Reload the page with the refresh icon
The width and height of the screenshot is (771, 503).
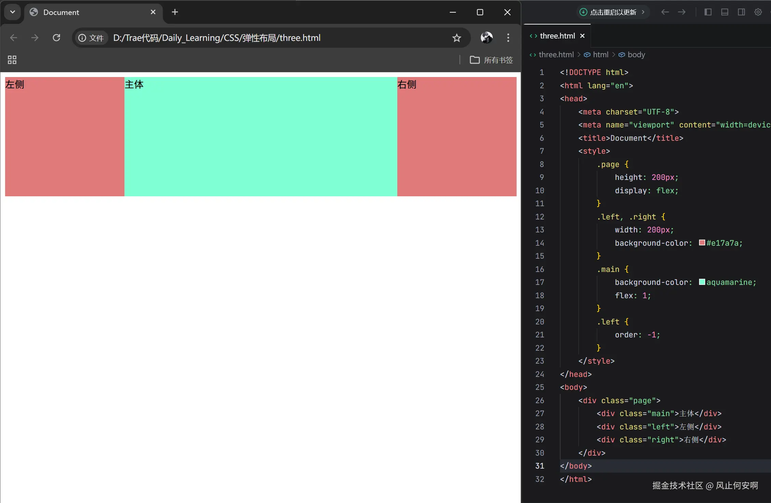click(x=57, y=38)
